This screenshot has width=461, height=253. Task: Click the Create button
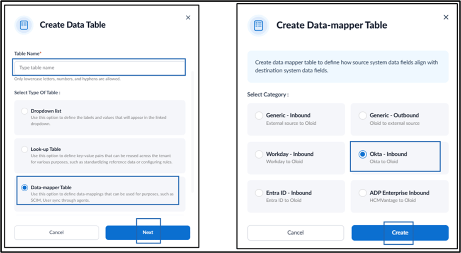click(400, 233)
